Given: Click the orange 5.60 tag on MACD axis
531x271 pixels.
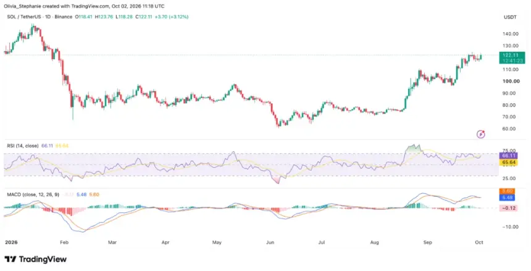Looking at the screenshot, I should tap(507, 191).
